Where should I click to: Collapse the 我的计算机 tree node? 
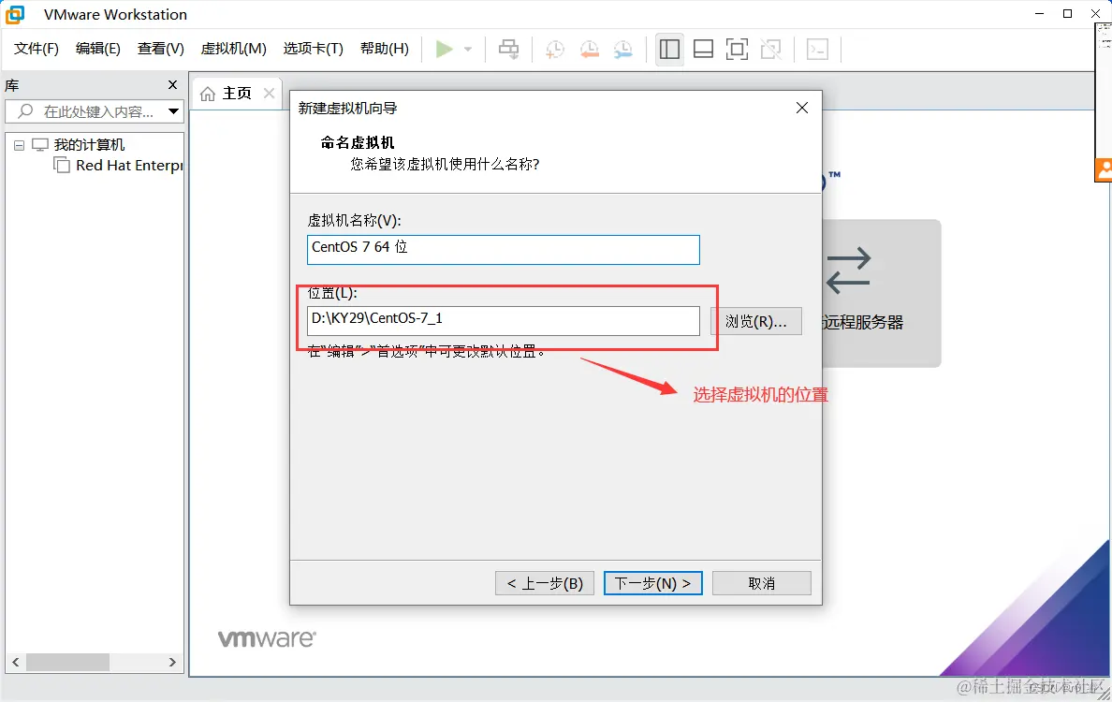19,145
